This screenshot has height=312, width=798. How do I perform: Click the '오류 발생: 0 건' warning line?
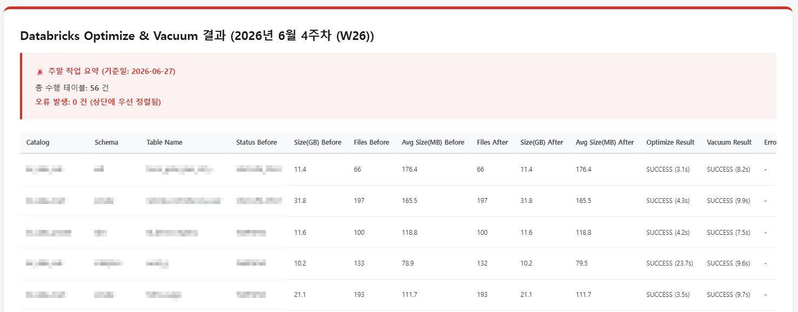click(x=98, y=102)
